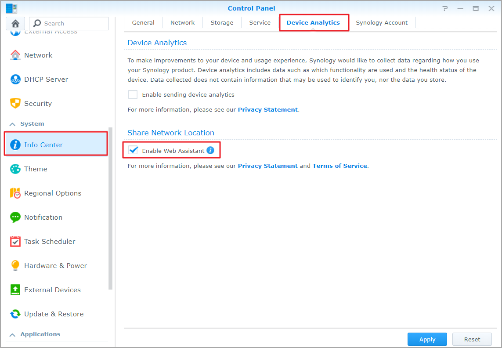This screenshot has width=502, height=348.
Task: Go to the Synology Account tab
Action: 382,23
